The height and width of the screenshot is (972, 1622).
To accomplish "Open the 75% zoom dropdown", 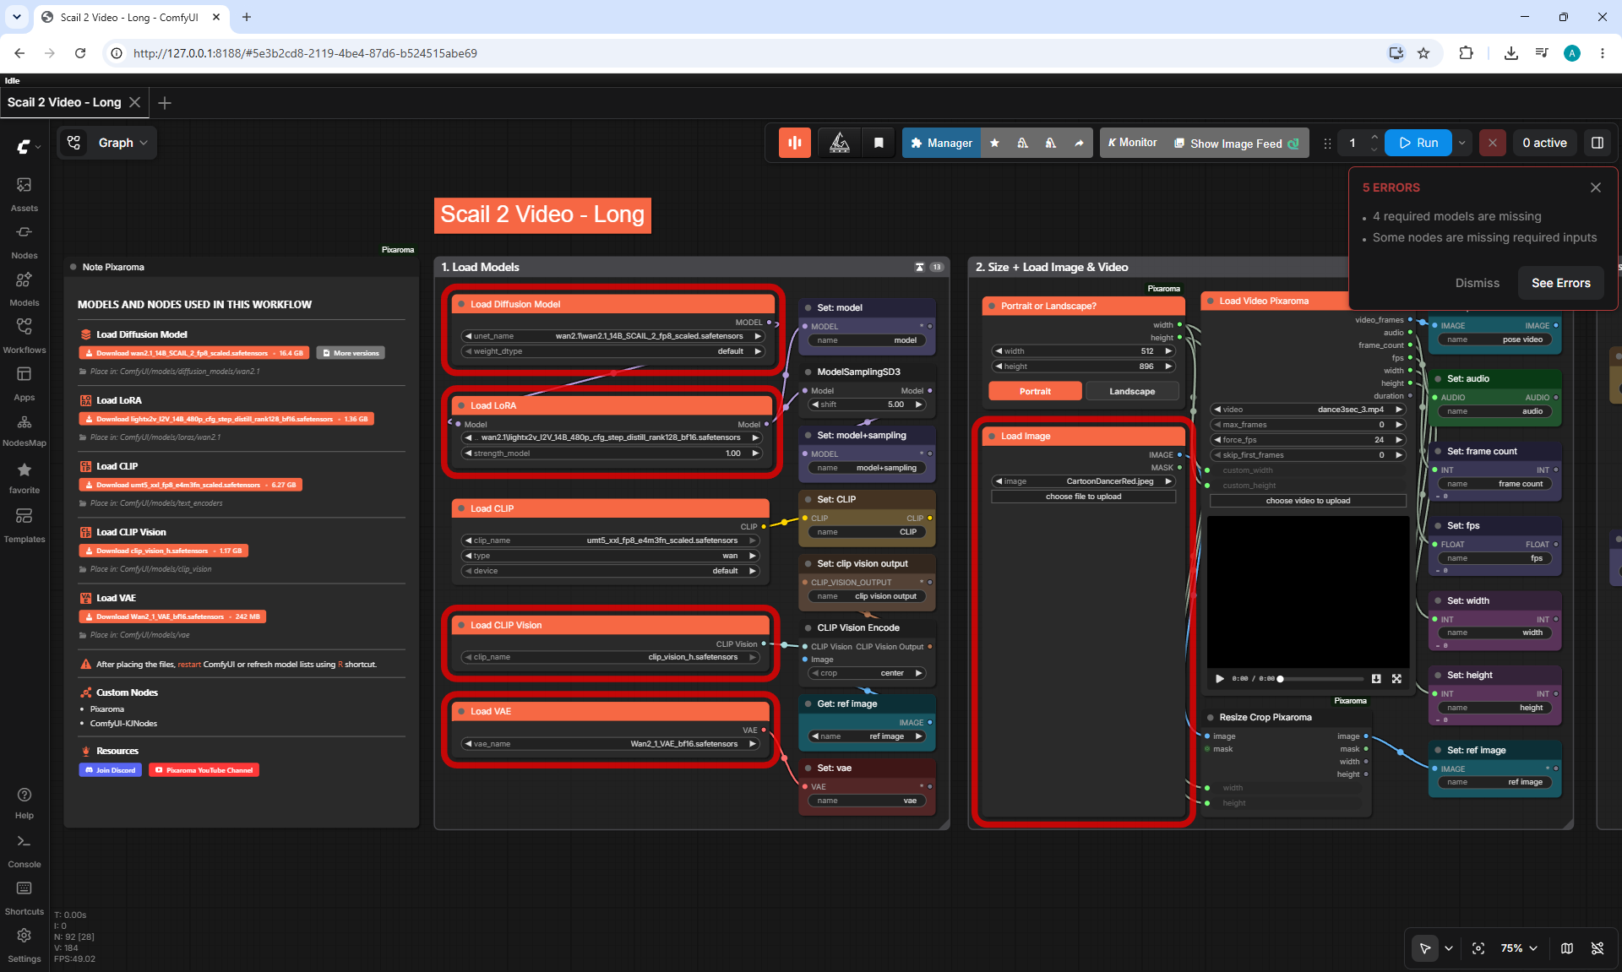I will tap(1518, 948).
